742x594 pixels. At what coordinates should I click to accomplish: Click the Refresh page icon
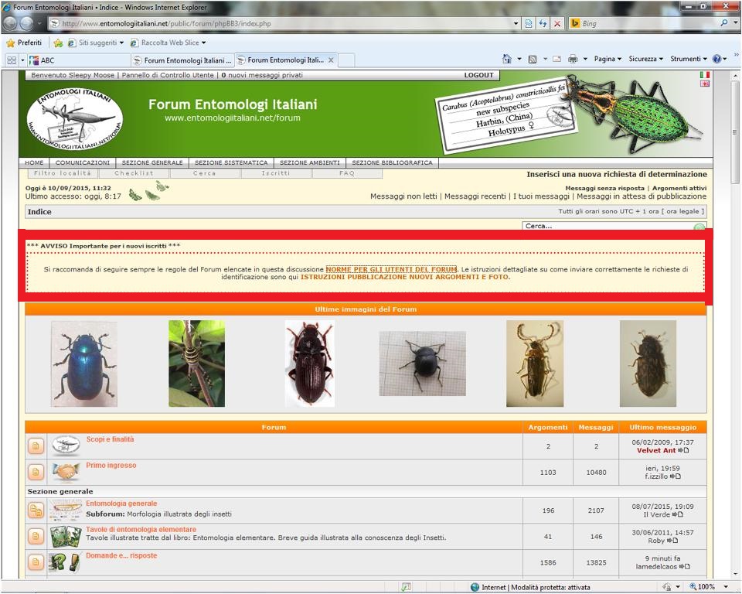tap(543, 24)
